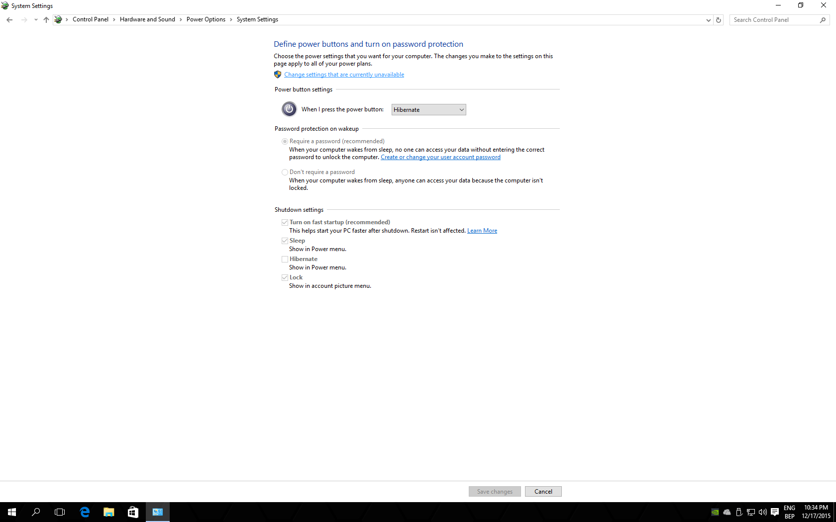This screenshot has width=836, height=522.
Task: Open the power button action dropdown
Action: coord(429,110)
